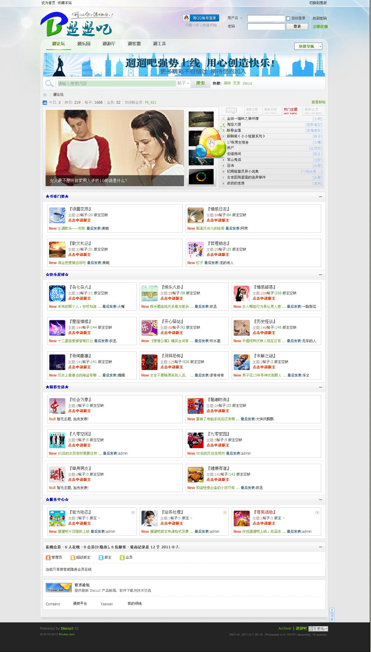Open the 星座情缘 forum icon
371x652 pixels.
click(57, 328)
